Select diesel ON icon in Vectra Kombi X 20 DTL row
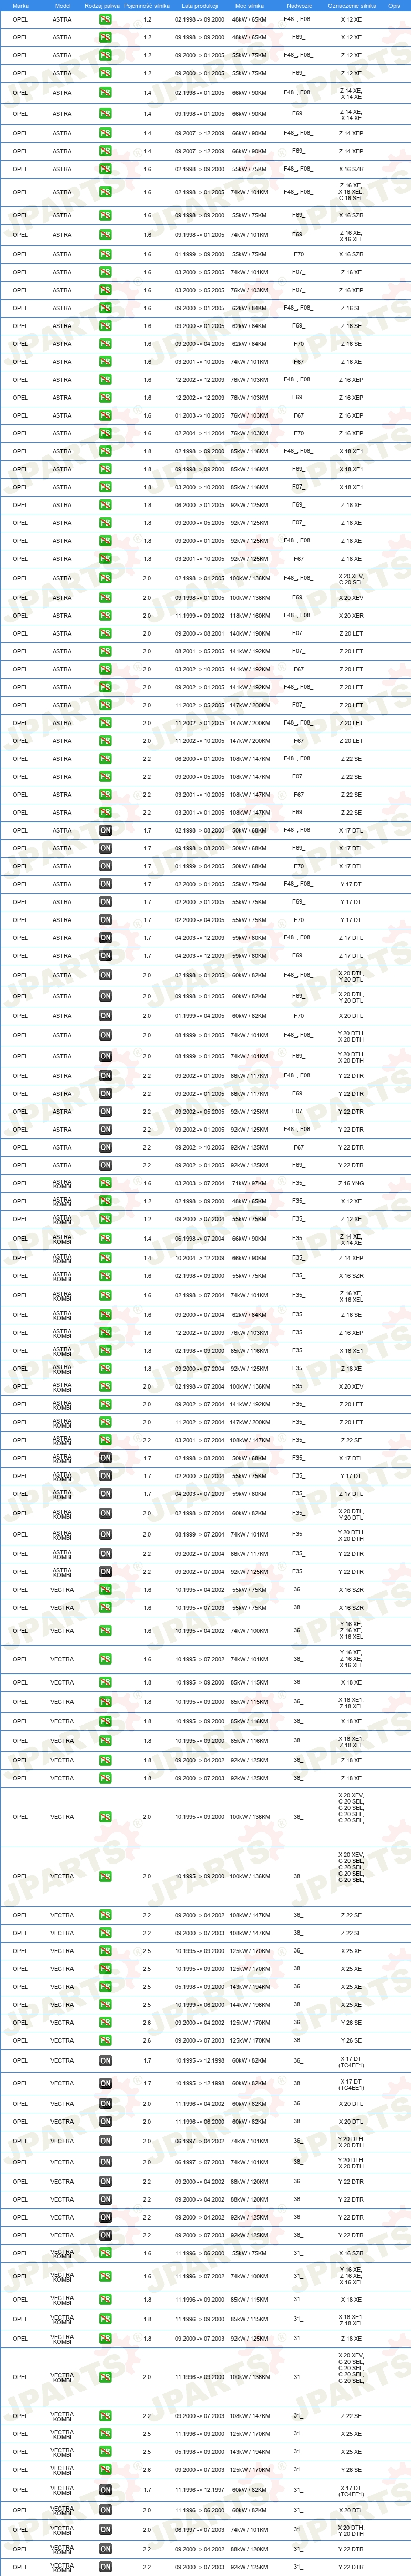Viewport: 411px width, 2576px height. pos(105,2510)
